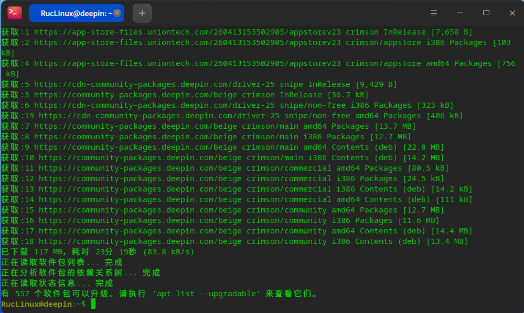Click the beige URL on line 7

(x=135, y=126)
